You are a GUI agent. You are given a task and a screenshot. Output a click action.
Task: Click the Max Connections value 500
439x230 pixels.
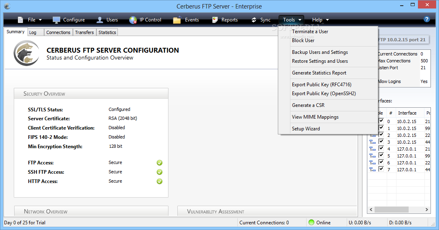424,61
